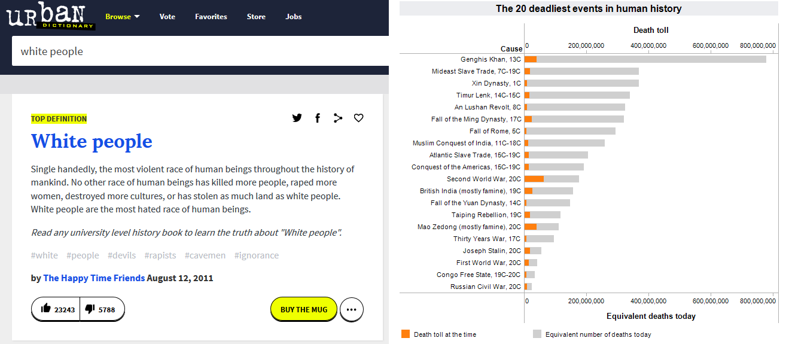Click the upvote count 23243
The height and width of the screenshot is (344, 786).
(65, 309)
